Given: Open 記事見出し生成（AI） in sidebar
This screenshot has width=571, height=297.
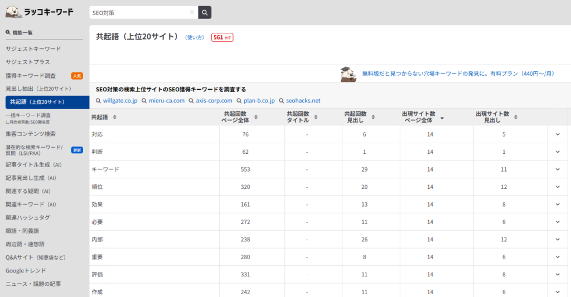Looking at the screenshot, I should point(31,178).
